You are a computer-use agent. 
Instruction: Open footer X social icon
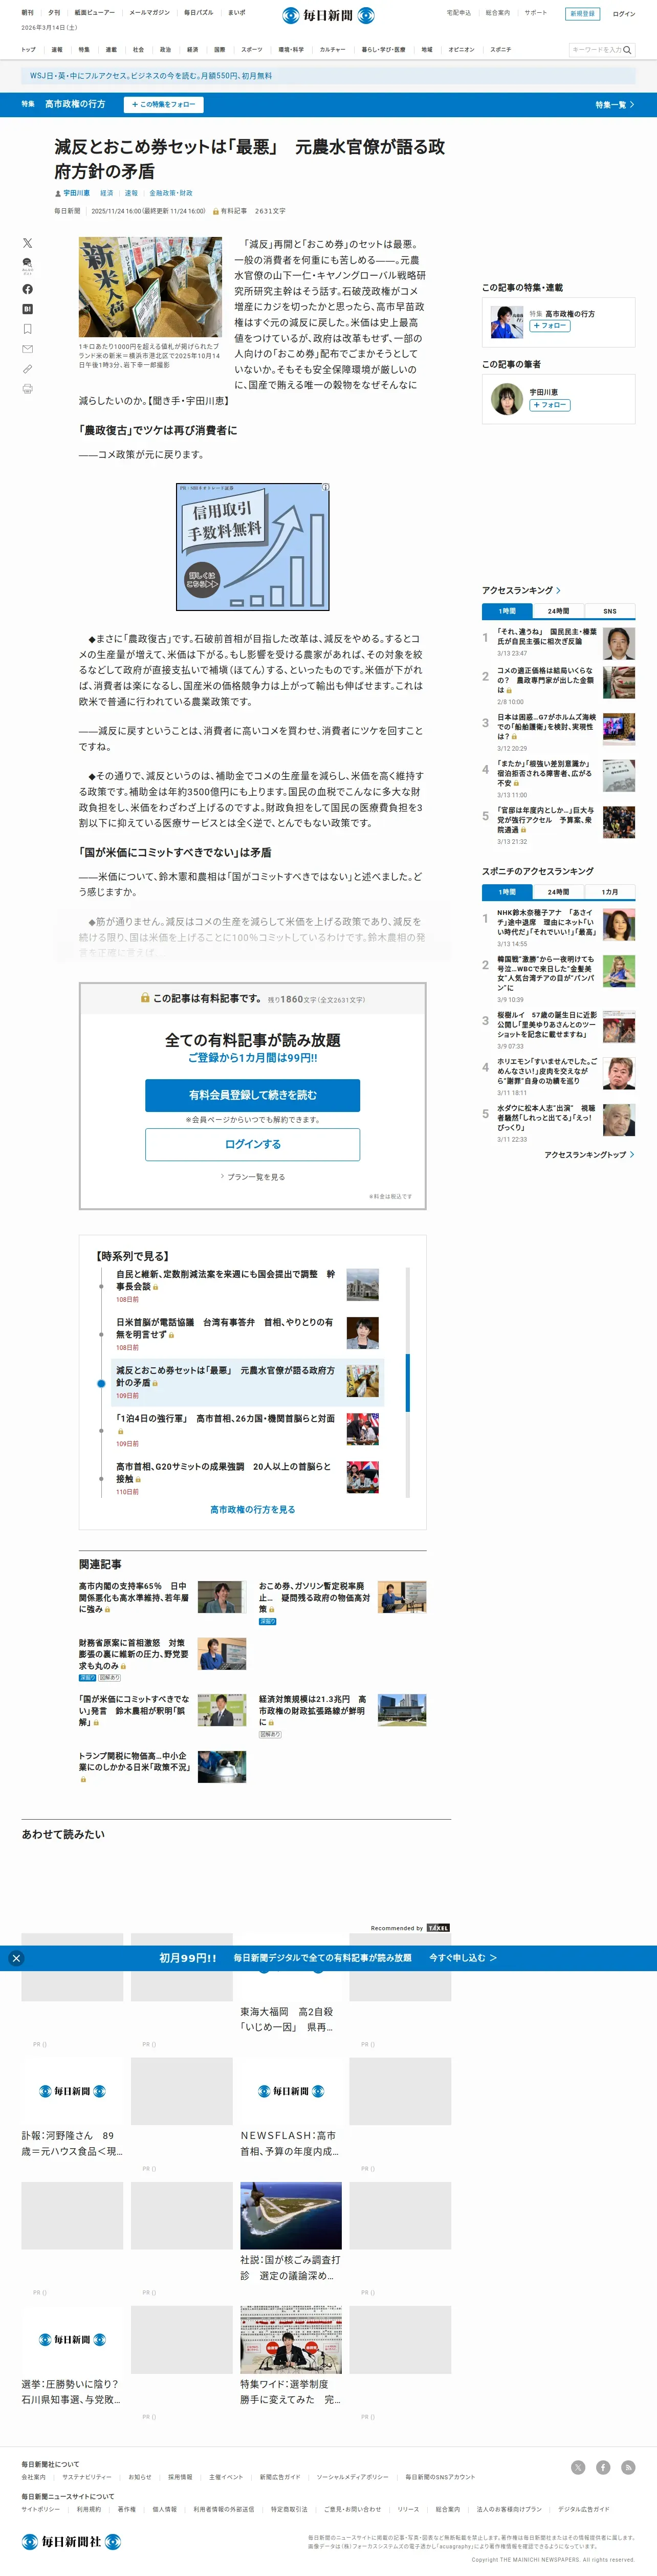coord(577,2467)
